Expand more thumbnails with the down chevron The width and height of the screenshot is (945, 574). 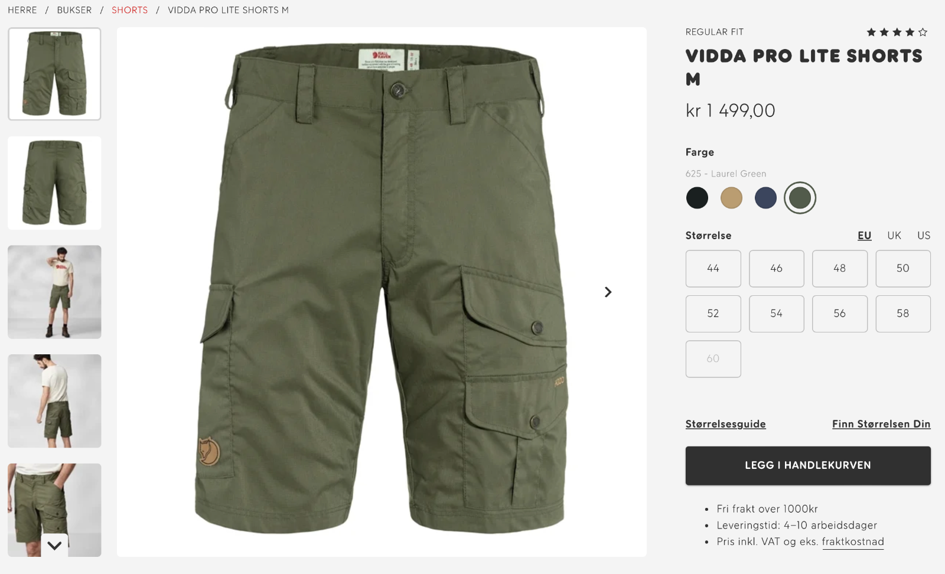point(54,546)
